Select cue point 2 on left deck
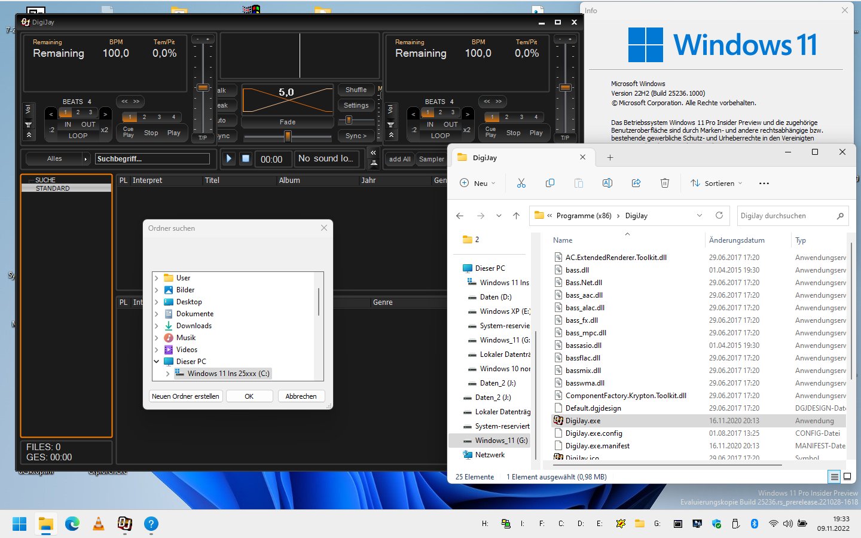This screenshot has height=538, width=861. pyautogui.click(x=144, y=117)
